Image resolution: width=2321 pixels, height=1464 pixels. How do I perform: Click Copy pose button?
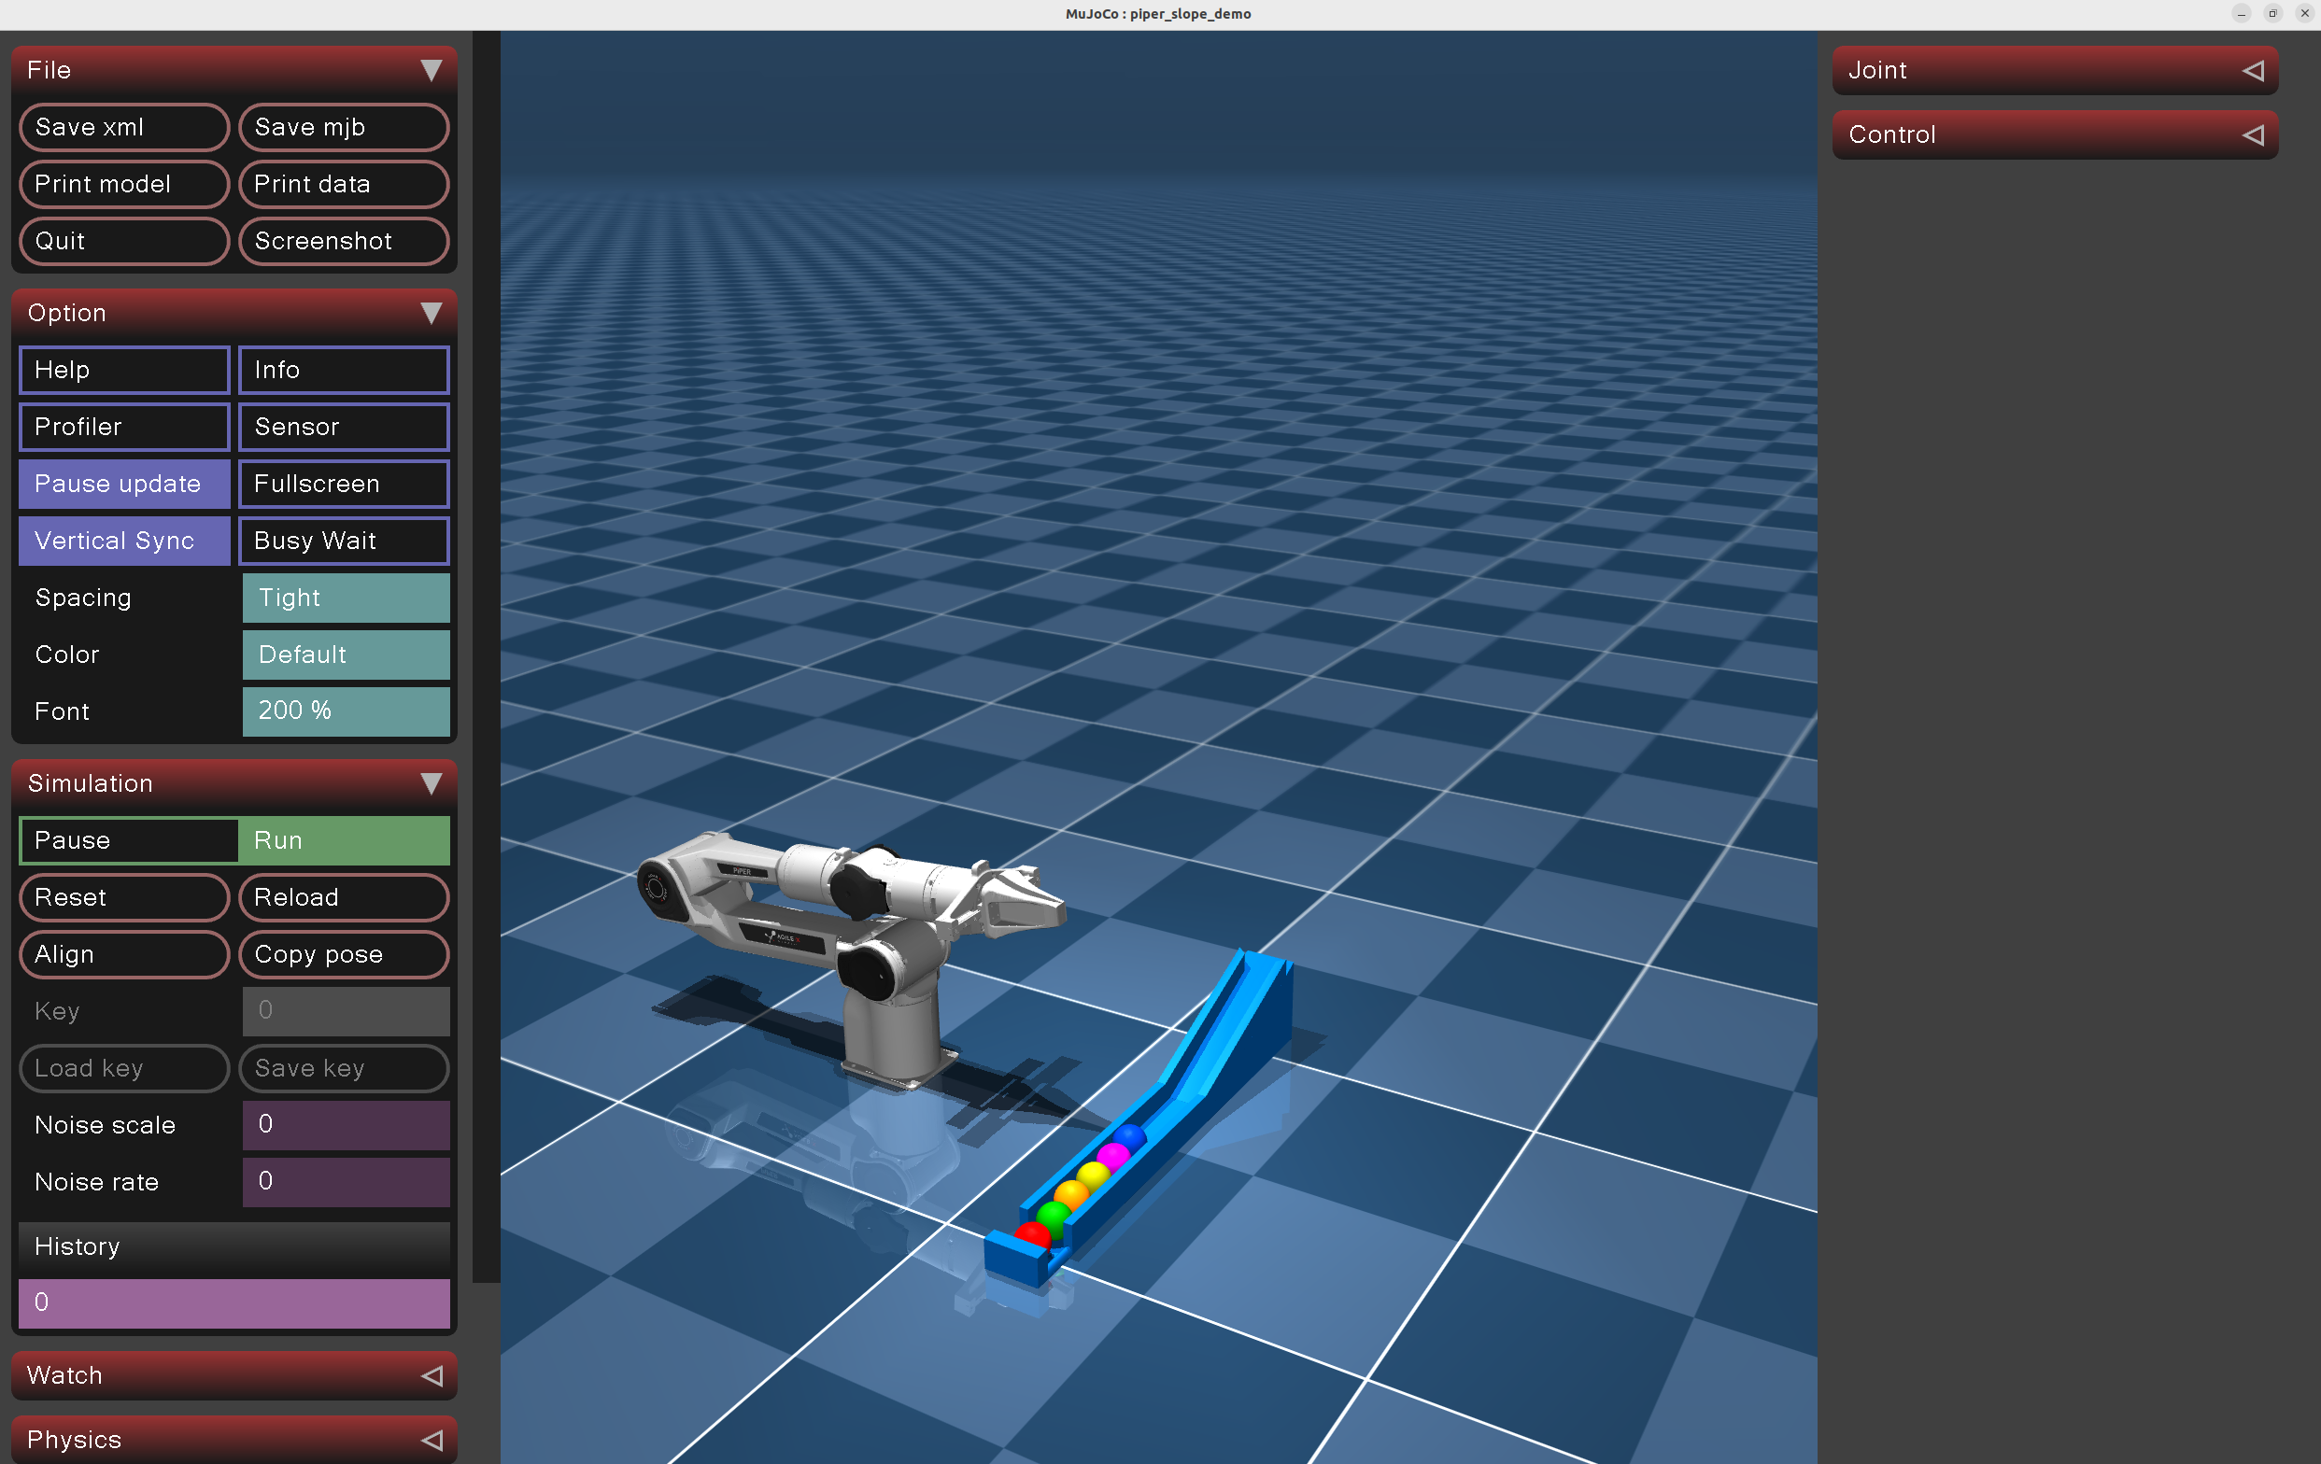point(344,954)
